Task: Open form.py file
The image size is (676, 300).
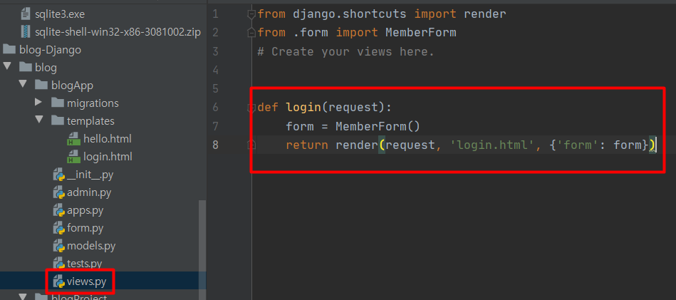Action: click(85, 228)
